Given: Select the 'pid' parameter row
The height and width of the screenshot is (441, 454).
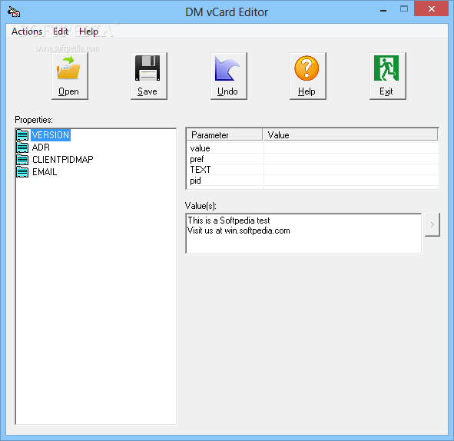Looking at the screenshot, I should tap(313, 181).
